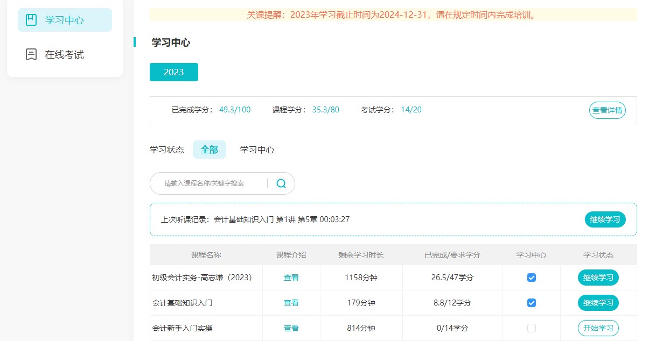This screenshot has height=341, width=649.
Task: Uncheck 学习中心 checkbox for 会计基础知识入门
Action: pyautogui.click(x=532, y=303)
